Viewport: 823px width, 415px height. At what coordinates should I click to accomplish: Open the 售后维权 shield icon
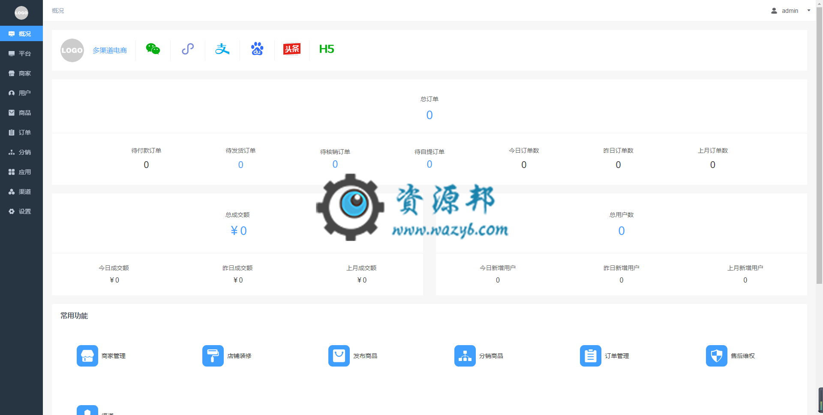[x=717, y=356]
